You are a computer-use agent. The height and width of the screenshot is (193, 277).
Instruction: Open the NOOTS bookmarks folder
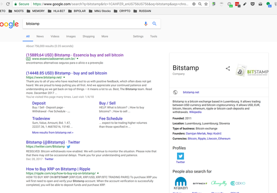click(x=16, y=11)
